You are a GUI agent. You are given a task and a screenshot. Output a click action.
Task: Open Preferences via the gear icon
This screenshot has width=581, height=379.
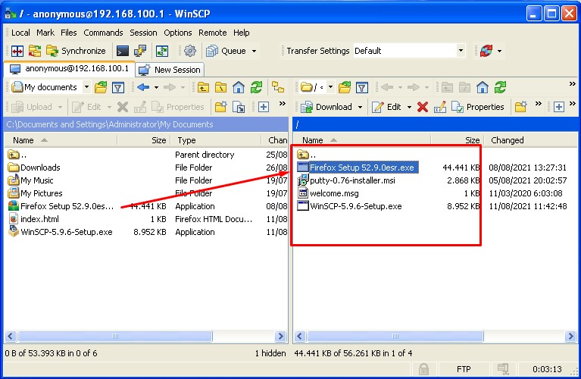(x=189, y=51)
